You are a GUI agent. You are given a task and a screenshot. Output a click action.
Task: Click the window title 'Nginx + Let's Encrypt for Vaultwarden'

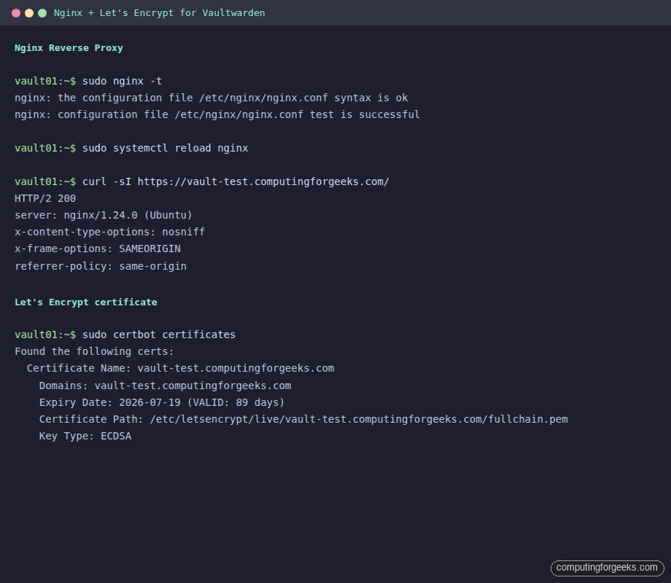(x=159, y=13)
